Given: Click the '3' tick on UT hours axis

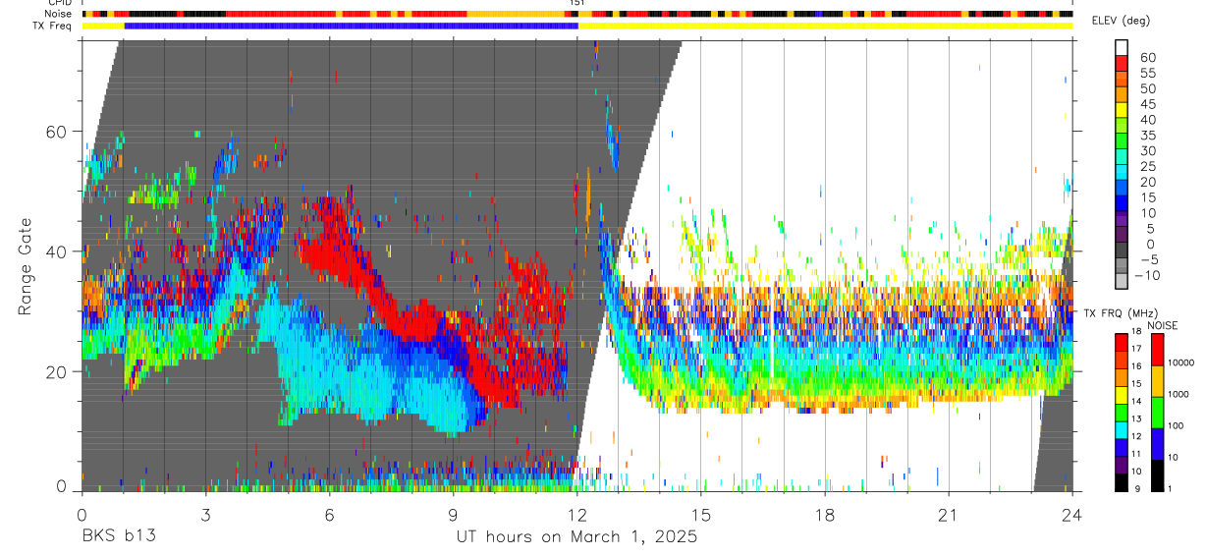Looking at the screenshot, I should tap(205, 515).
